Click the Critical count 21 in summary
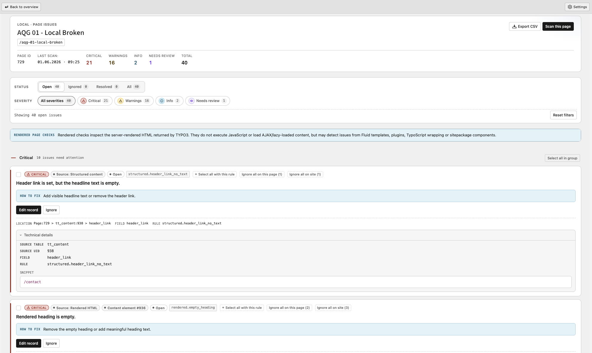The height and width of the screenshot is (353, 592). click(x=89, y=63)
